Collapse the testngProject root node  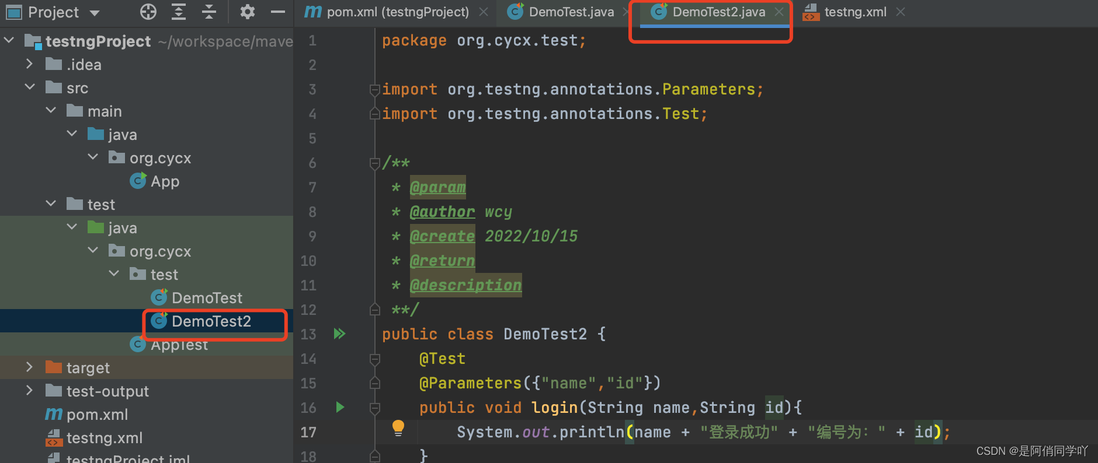pyautogui.click(x=9, y=41)
